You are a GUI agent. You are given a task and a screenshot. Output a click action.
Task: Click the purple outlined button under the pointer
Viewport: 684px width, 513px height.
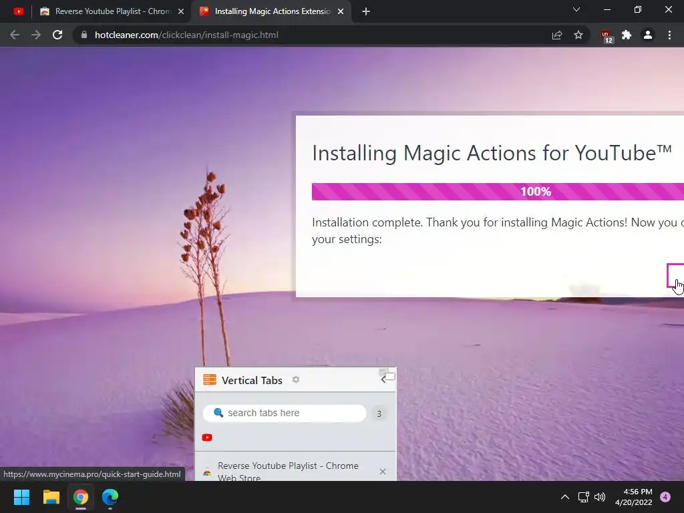pos(676,275)
